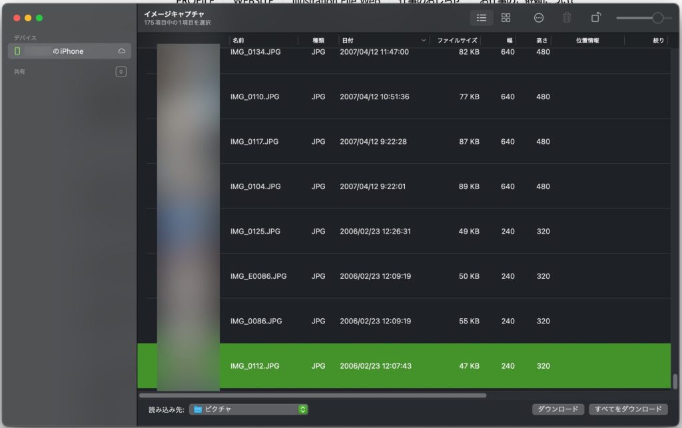Image resolution: width=682 pixels, height=428 pixels.
Task: Click the すべてをダウンロード button
Action: [627, 409]
